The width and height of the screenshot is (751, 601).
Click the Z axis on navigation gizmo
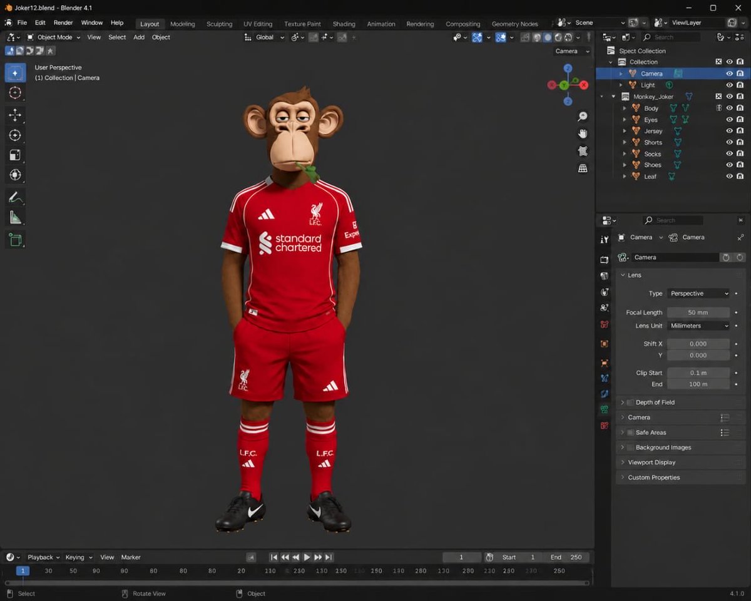(x=568, y=68)
